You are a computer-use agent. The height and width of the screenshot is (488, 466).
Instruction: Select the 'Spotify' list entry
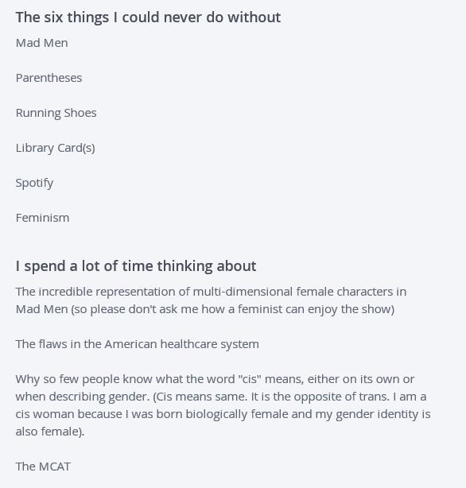[34, 183]
